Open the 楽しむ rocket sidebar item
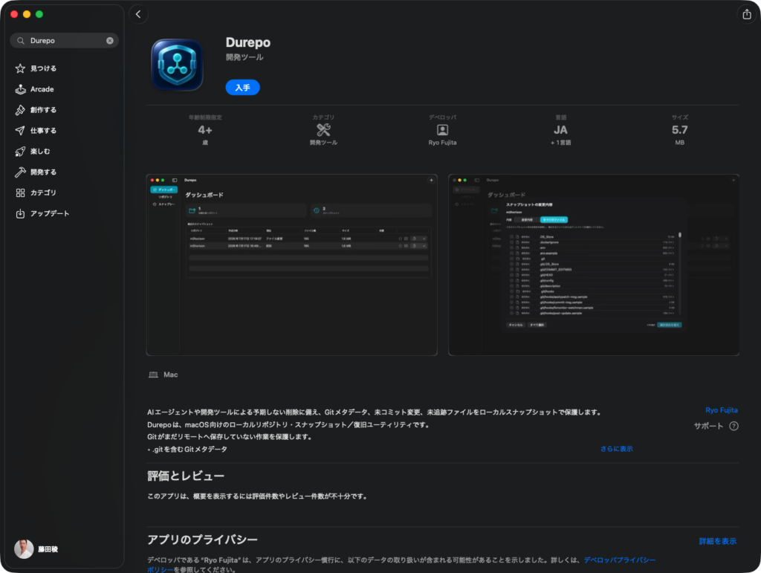 (x=64, y=152)
